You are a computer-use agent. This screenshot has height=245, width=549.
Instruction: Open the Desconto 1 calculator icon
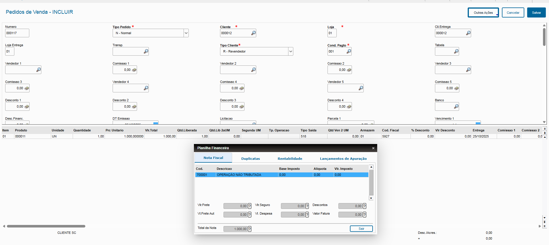click(26, 106)
